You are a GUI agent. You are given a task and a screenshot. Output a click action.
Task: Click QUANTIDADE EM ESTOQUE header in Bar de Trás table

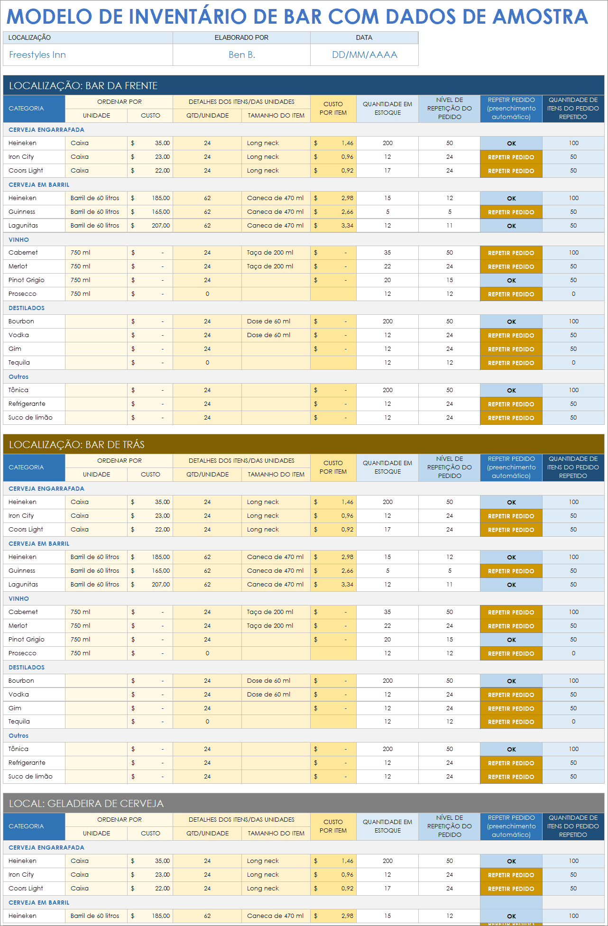pyautogui.click(x=387, y=468)
